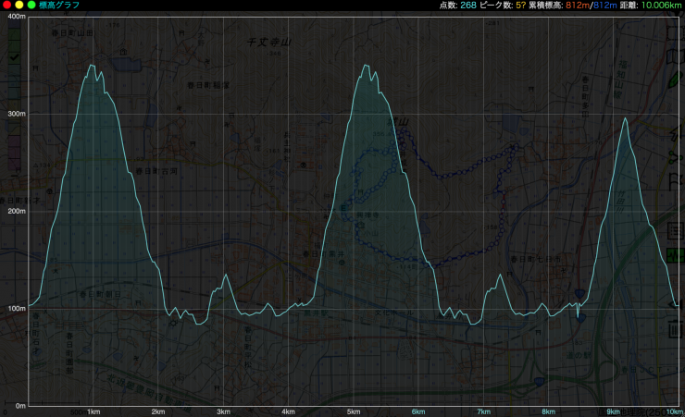
Task: Select the green leaf-shaped icon at upper right
Action: pyautogui.click(x=675, y=80)
